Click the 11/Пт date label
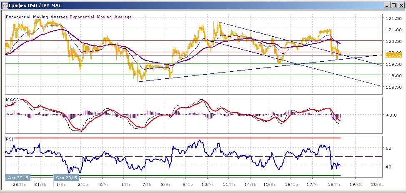The height and width of the screenshot is (193, 406). pyautogui.click(x=229, y=184)
